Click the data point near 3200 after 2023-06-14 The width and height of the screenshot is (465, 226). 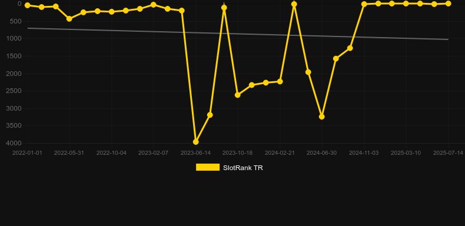coord(210,115)
